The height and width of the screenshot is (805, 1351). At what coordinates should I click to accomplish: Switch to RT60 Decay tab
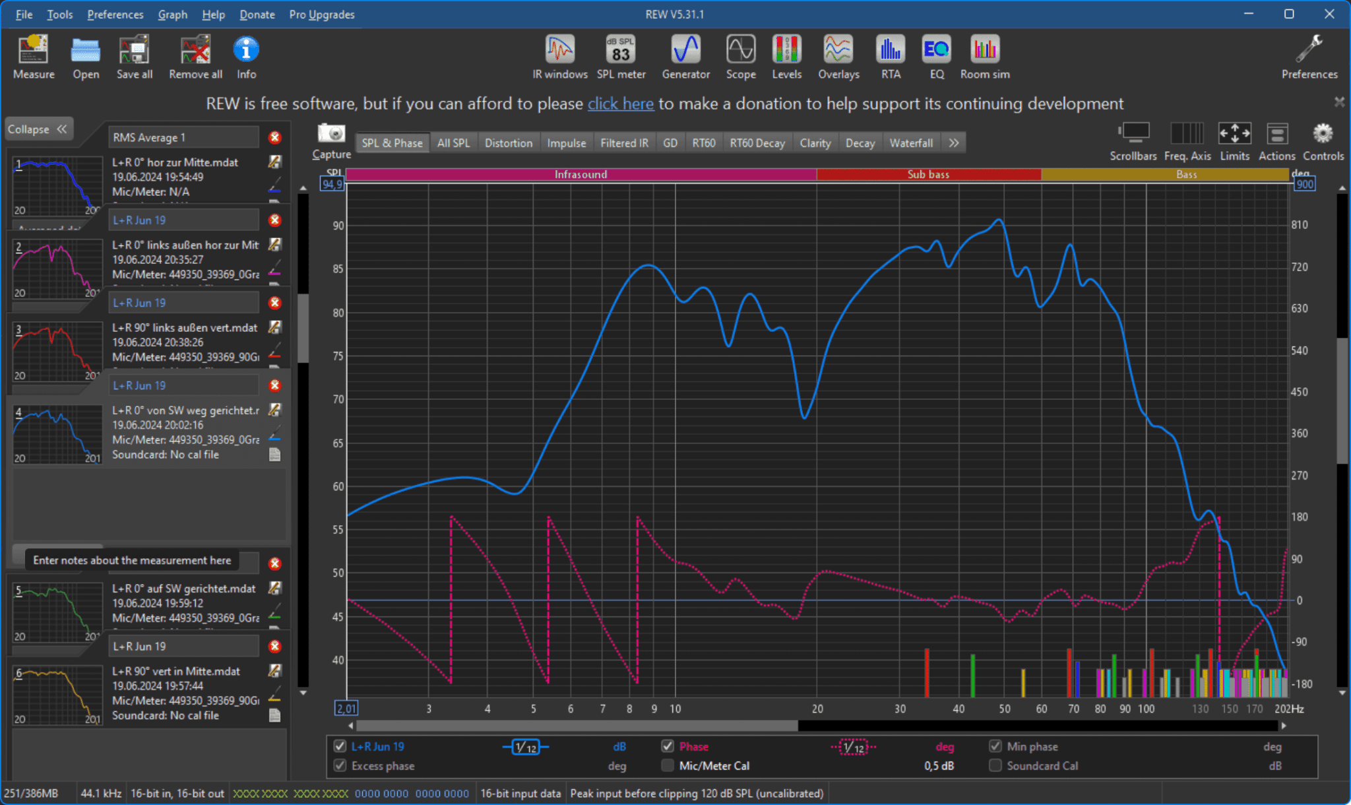pyautogui.click(x=757, y=143)
